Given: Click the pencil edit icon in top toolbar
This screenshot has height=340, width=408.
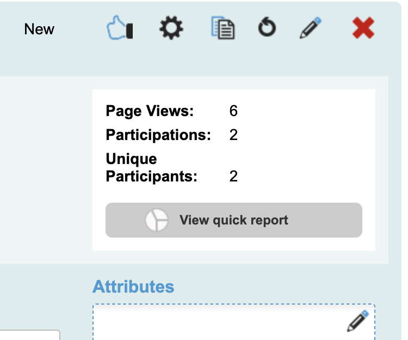Looking at the screenshot, I should [x=311, y=28].
